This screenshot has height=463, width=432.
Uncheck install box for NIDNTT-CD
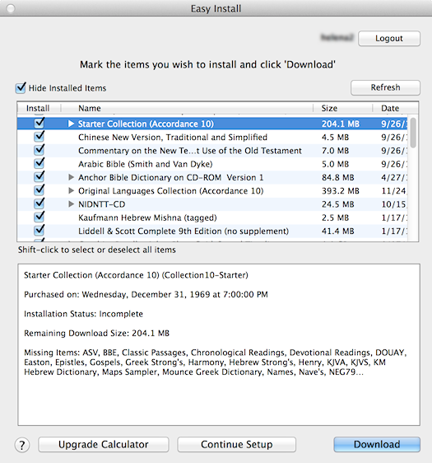39,203
